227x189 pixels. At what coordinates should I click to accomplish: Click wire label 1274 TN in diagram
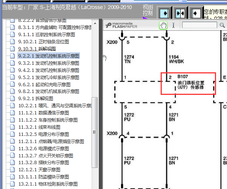tap(129, 59)
